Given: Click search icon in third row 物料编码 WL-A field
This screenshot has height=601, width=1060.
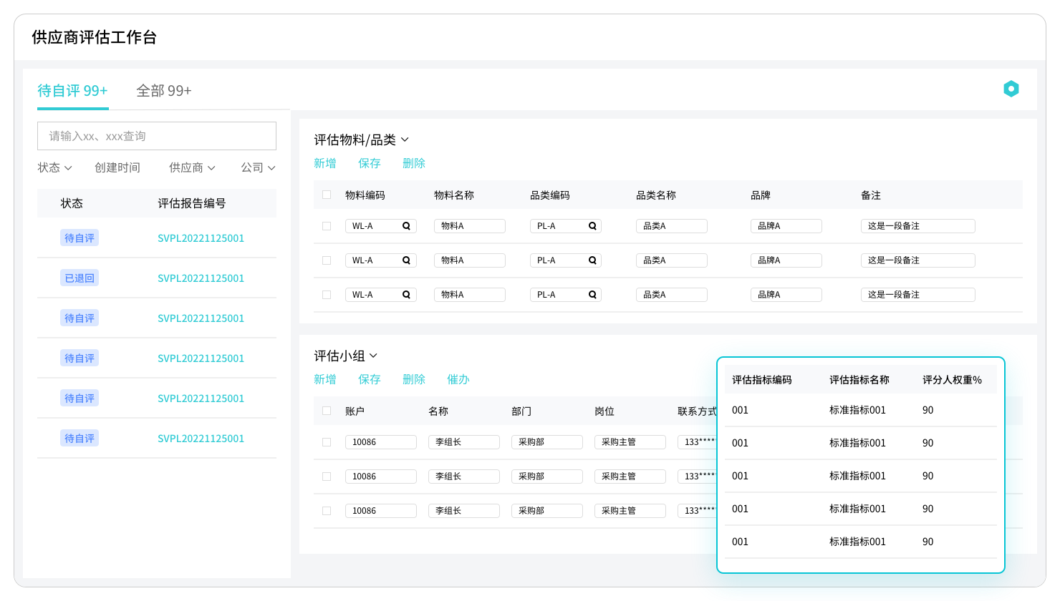Looking at the screenshot, I should point(406,295).
